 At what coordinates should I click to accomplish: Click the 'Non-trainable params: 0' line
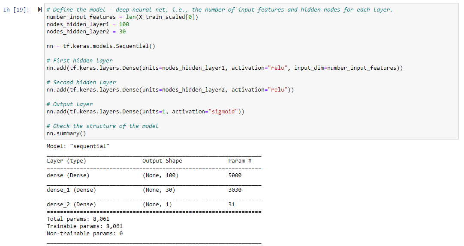pyautogui.click(x=84, y=234)
